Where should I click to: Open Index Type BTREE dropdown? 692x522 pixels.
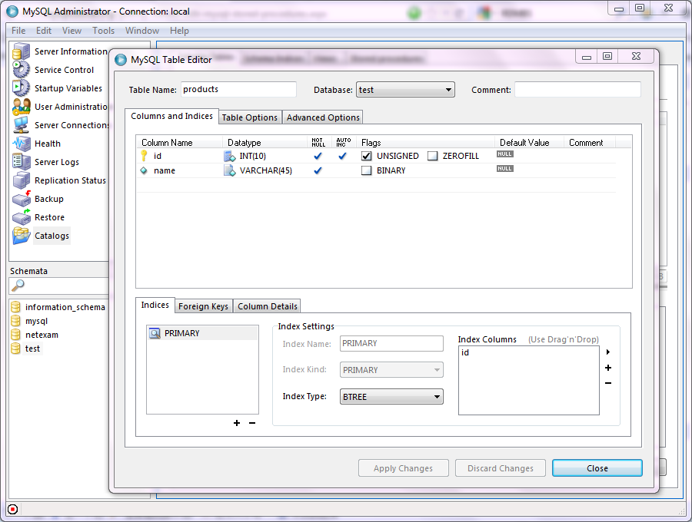[x=391, y=396]
